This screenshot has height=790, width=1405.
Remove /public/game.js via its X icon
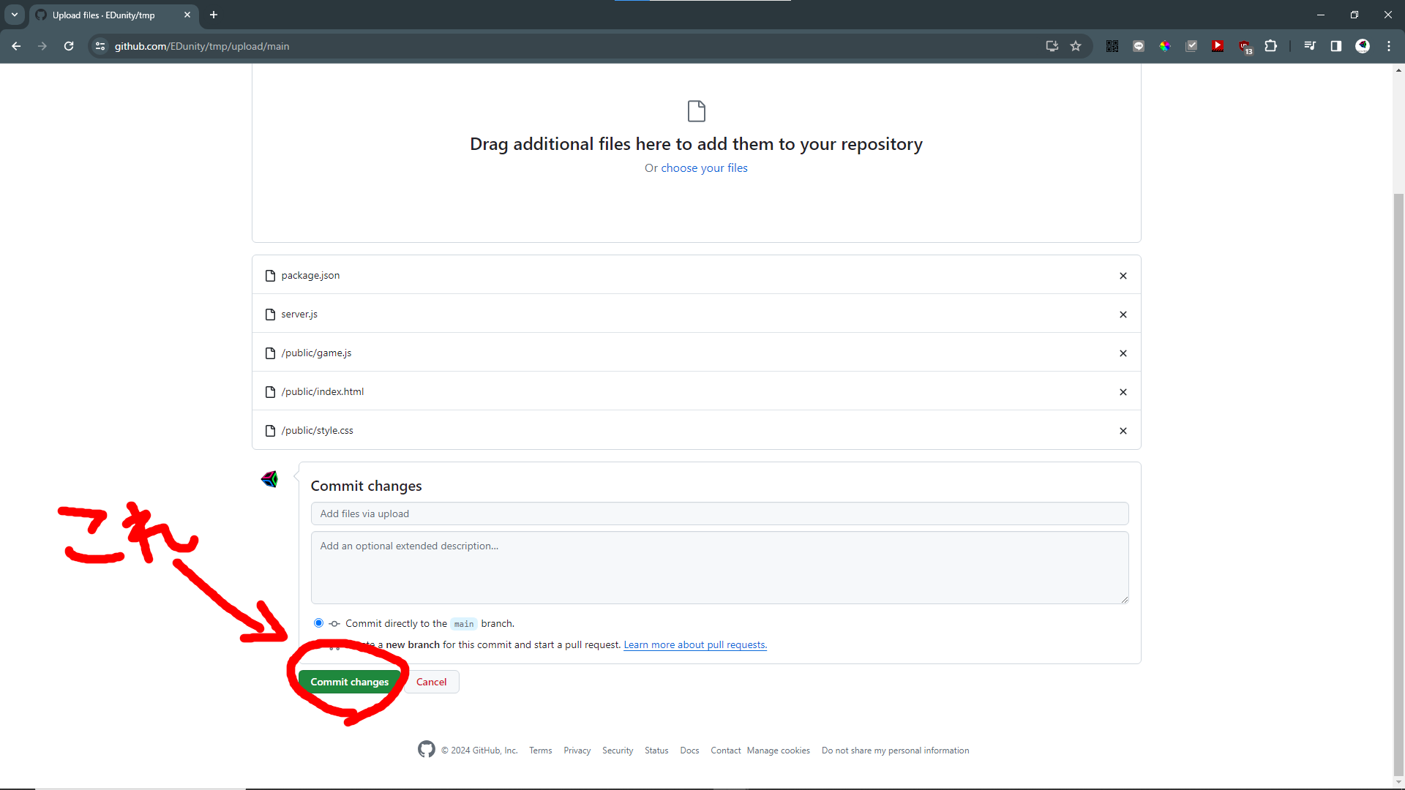click(x=1123, y=353)
